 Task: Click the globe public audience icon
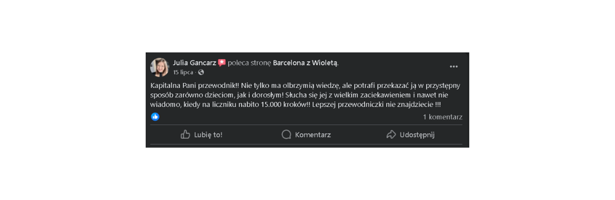pyautogui.click(x=201, y=72)
